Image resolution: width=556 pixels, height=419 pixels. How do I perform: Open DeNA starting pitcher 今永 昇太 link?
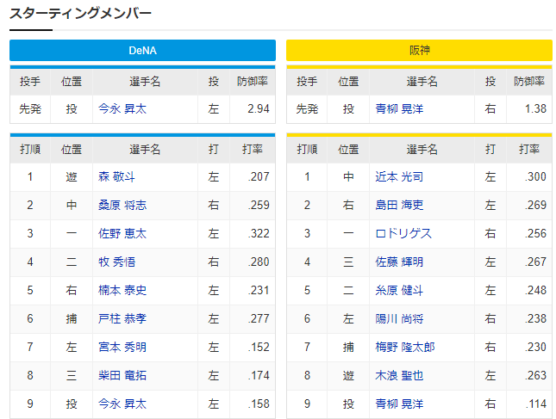[122, 108]
